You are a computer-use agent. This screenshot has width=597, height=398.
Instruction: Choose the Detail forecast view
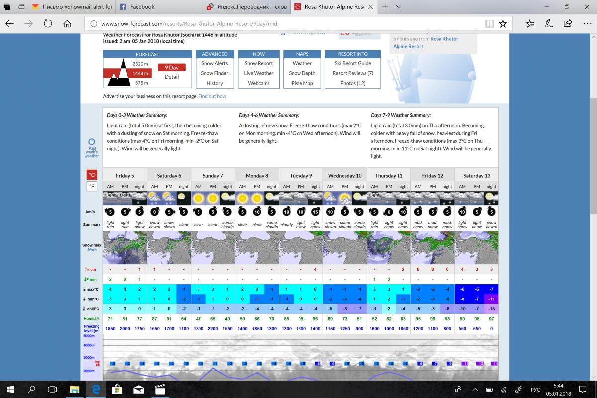172,77
